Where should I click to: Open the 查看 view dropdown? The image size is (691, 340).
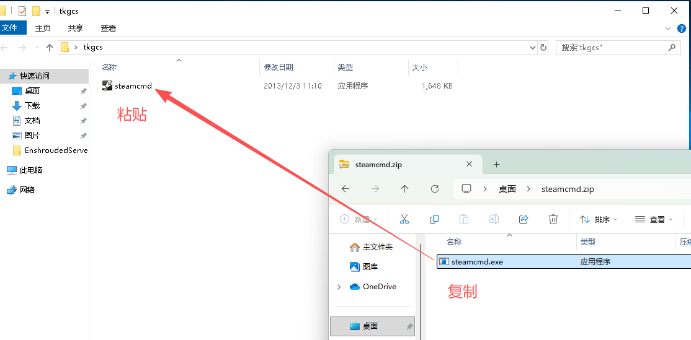click(654, 219)
